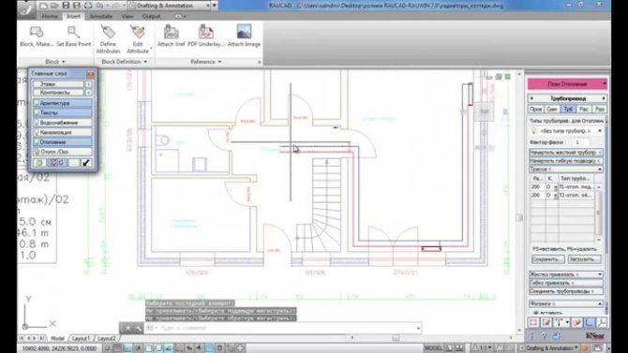This screenshot has width=628, height=353.
Task: Open the pink План Отопление dropdown
Action: click(567, 84)
